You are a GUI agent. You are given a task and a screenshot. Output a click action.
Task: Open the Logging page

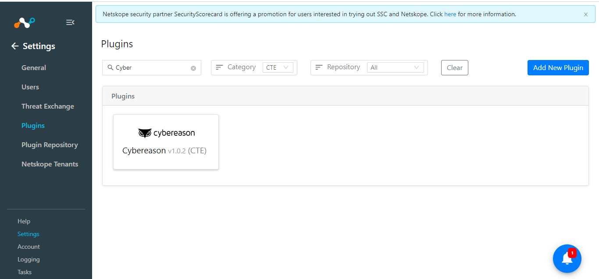click(29, 259)
